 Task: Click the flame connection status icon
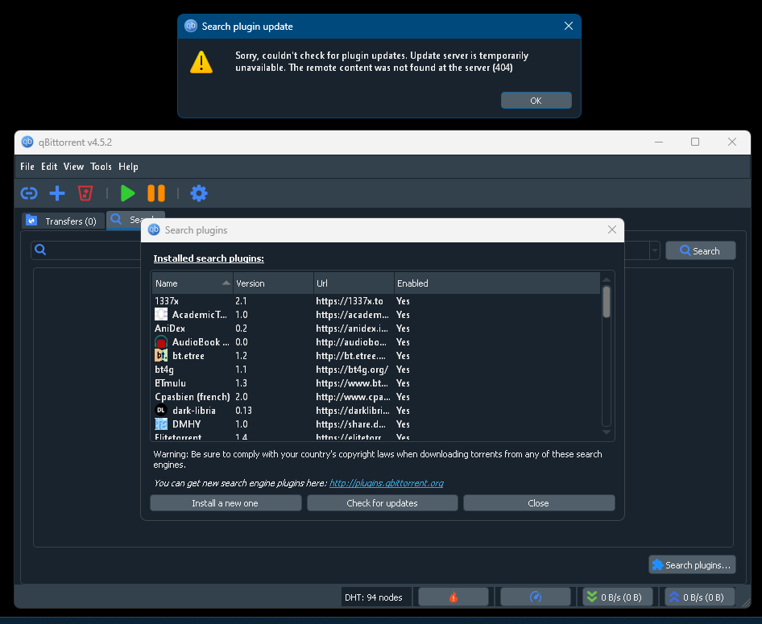point(453,597)
